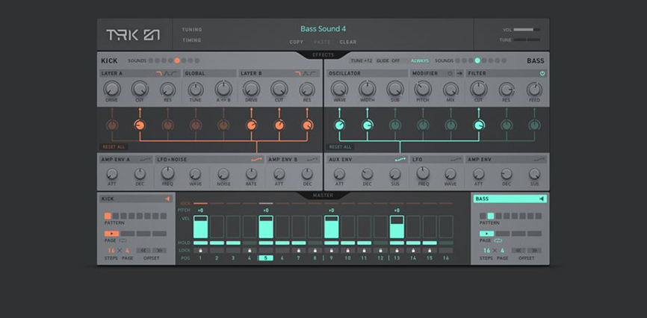The image size is (647, 318).
Task: Select step position 9 in sequencer
Action: 331,258
